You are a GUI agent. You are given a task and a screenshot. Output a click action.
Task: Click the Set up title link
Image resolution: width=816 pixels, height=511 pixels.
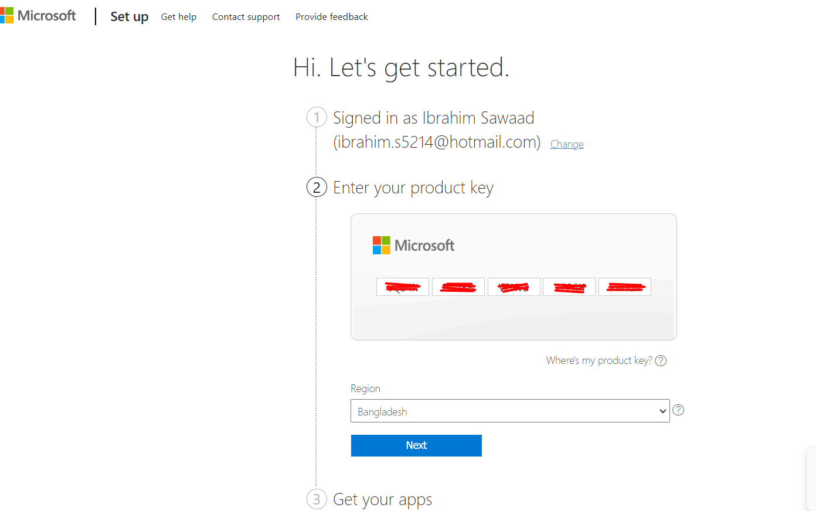[x=129, y=16]
